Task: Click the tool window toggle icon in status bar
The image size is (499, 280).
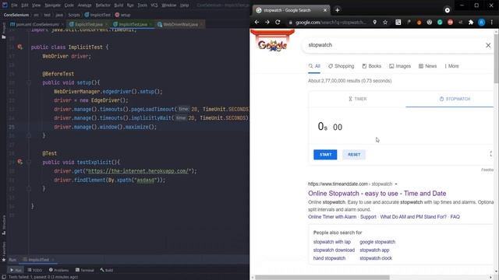Action: (3, 277)
